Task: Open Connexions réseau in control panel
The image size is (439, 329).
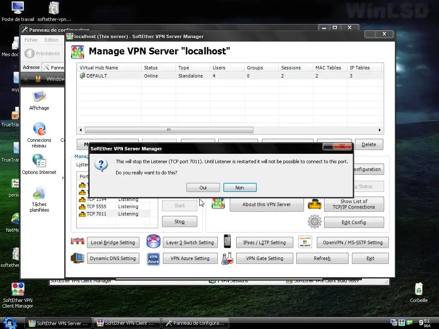Action: click(39, 135)
